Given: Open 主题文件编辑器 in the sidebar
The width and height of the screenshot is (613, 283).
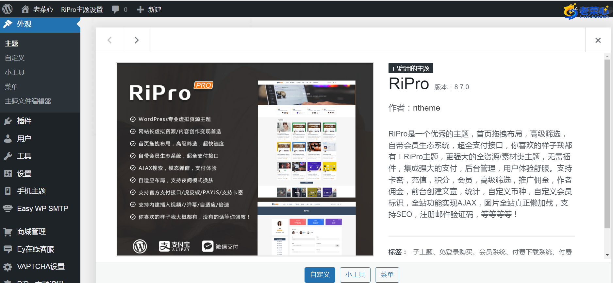Looking at the screenshot, I should pyautogui.click(x=28, y=101).
